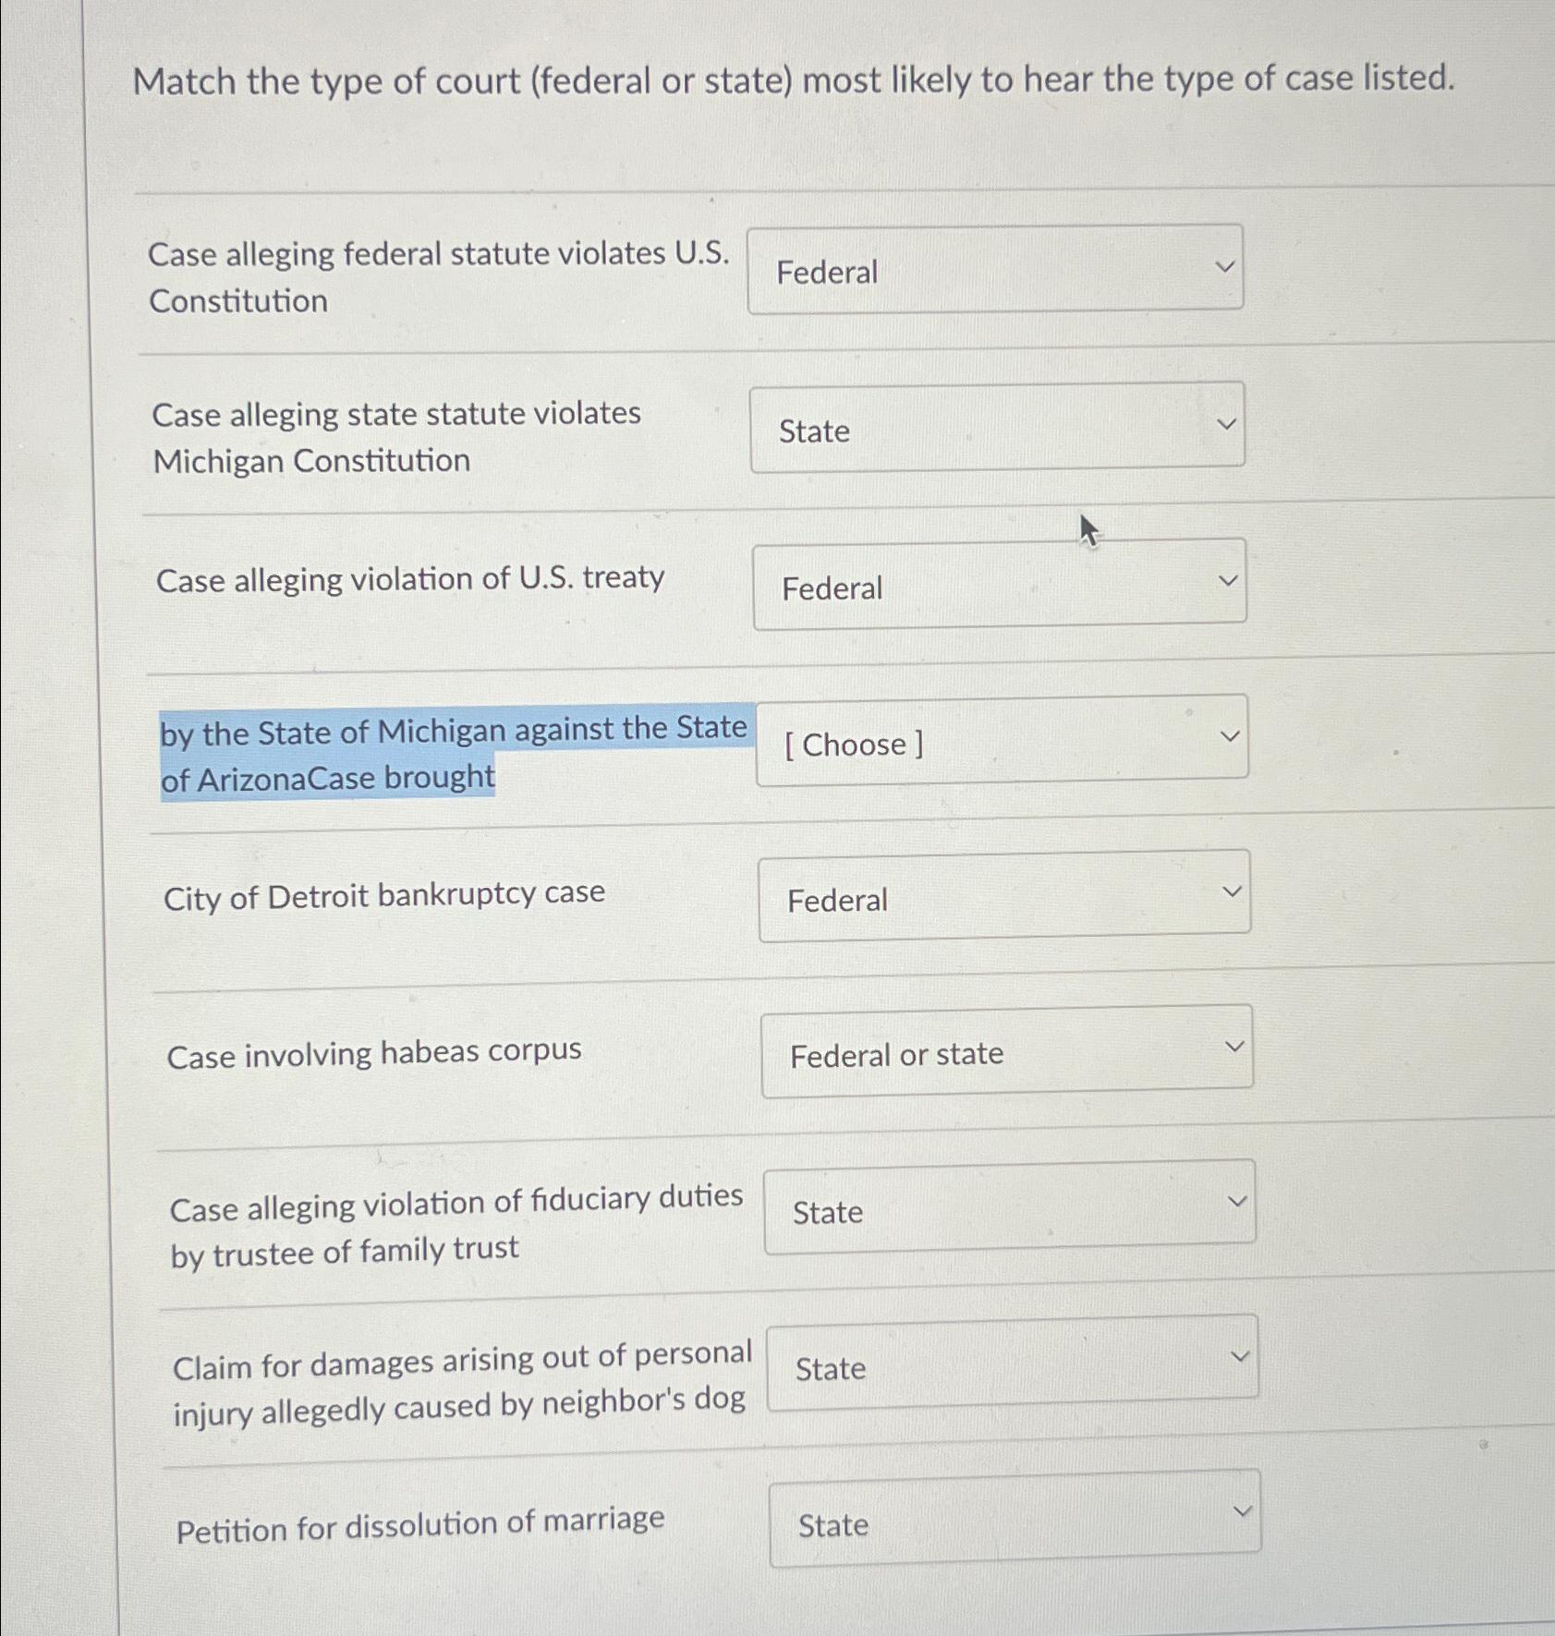The height and width of the screenshot is (1636, 1555).
Task: Open the 'Federal or state' dropdown for habeas corpus
Action: (x=1005, y=1051)
